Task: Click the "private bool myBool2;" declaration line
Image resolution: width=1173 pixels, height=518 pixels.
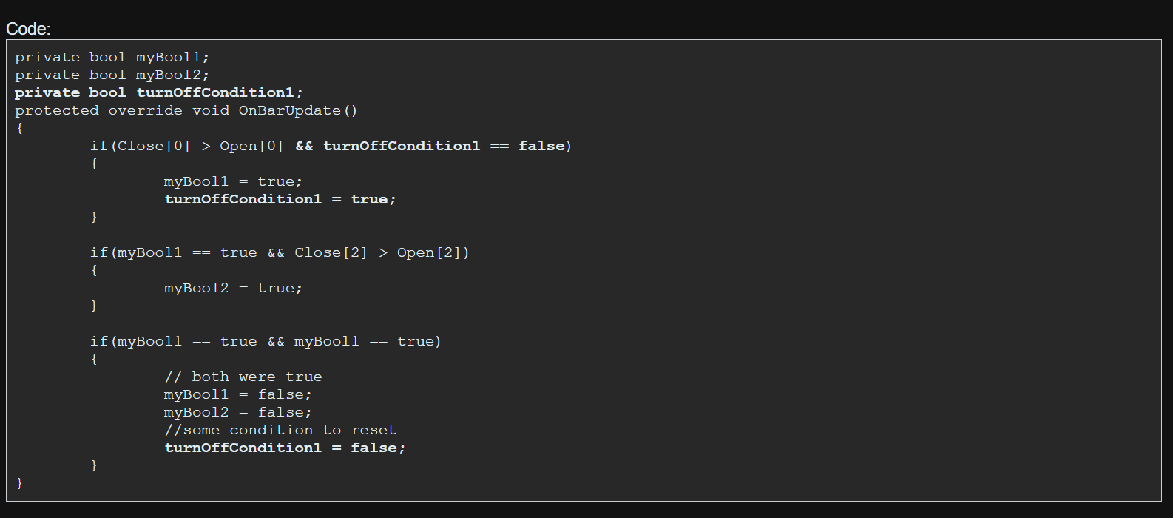Action: 112,75
